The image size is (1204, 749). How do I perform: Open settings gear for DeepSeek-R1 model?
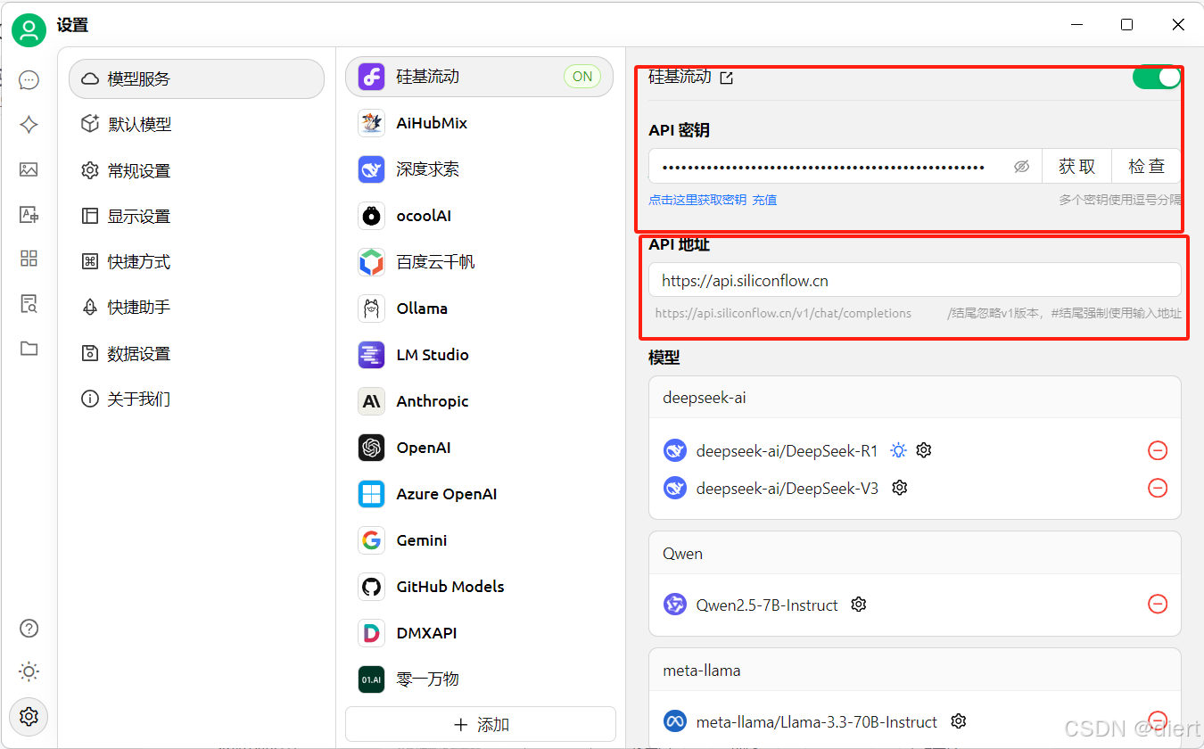[x=924, y=450]
